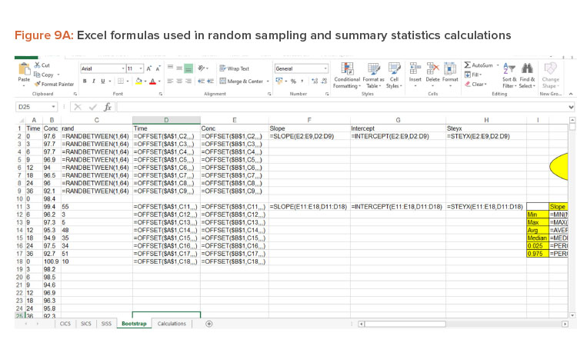Click the AutoSum sigma button
Screen dimensions: 577x346
click(x=478, y=65)
